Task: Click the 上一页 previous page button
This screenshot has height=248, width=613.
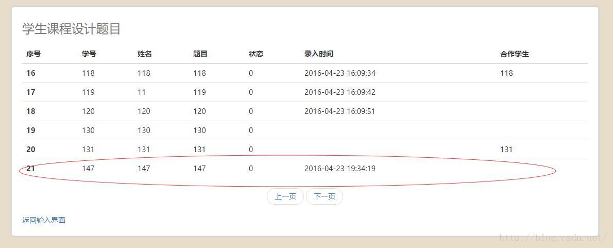Action: coord(285,196)
